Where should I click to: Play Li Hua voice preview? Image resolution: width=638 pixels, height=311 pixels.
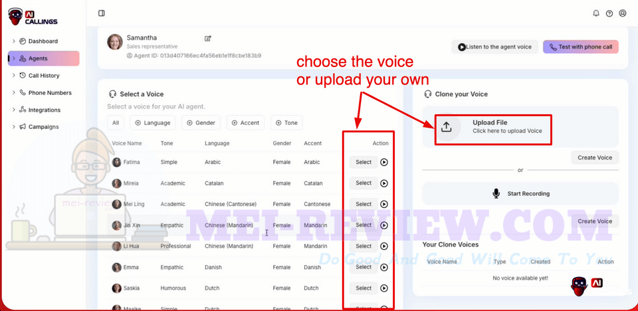click(384, 247)
